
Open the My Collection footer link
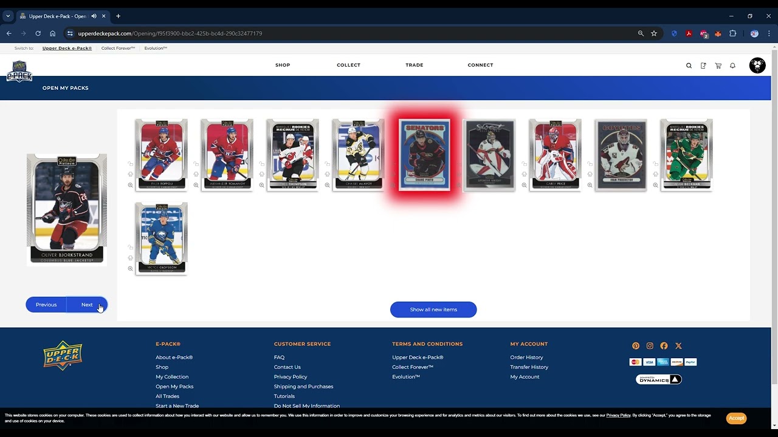tap(172, 377)
